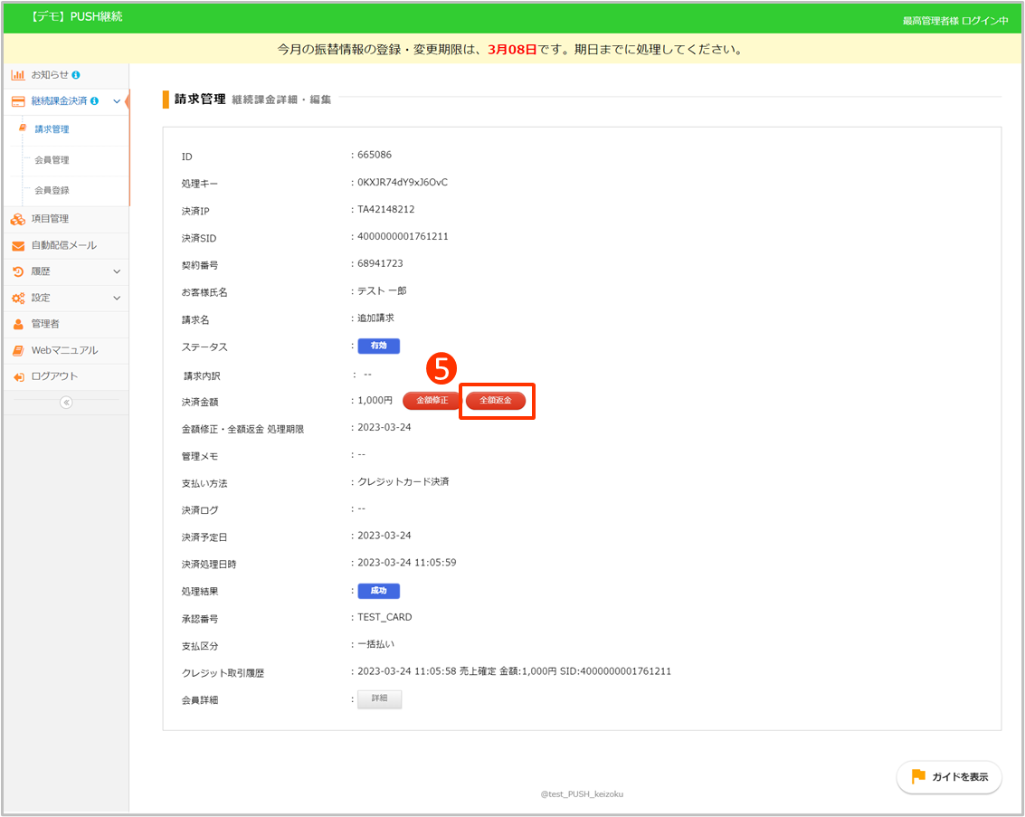
Task: Open 会員管理 in the sidebar
Action: tap(52, 160)
